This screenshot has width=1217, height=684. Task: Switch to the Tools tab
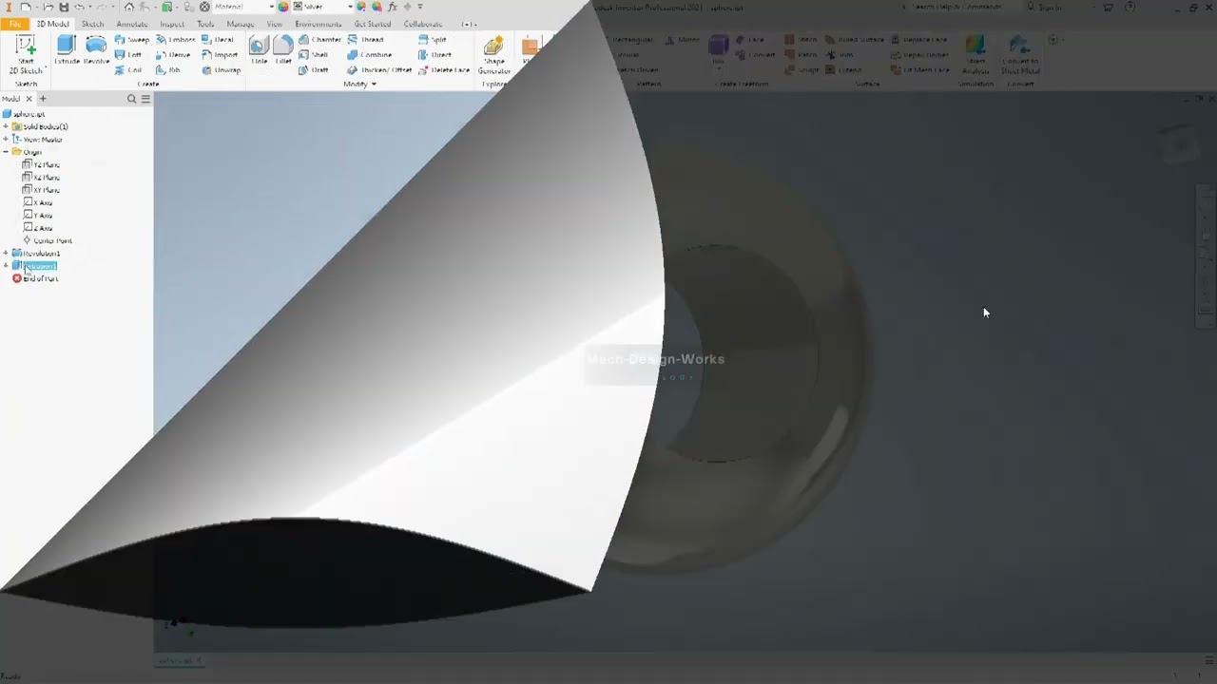click(x=205, y=24)
